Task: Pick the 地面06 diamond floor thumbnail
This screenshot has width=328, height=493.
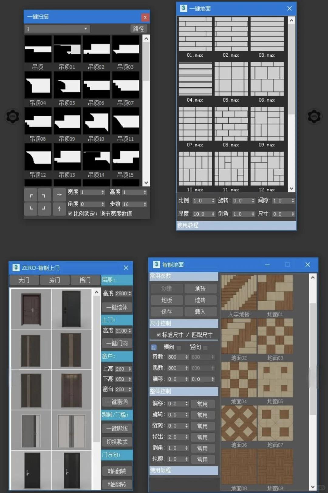Action: [x=239, y=423]
